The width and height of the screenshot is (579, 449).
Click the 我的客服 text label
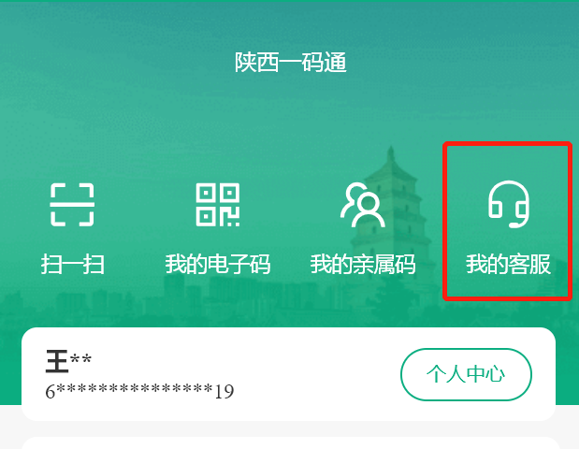click(x=508, y=264)
